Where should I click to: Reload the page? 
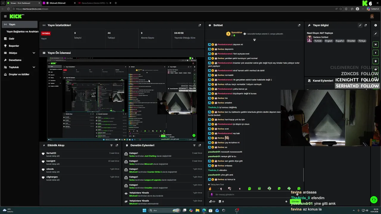pyautogui.click(x=8, y=9)
